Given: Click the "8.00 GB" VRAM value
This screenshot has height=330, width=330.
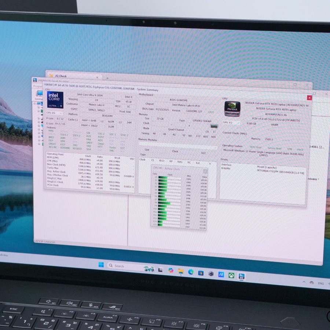Looking at the screenshot, I should point(251,124).
